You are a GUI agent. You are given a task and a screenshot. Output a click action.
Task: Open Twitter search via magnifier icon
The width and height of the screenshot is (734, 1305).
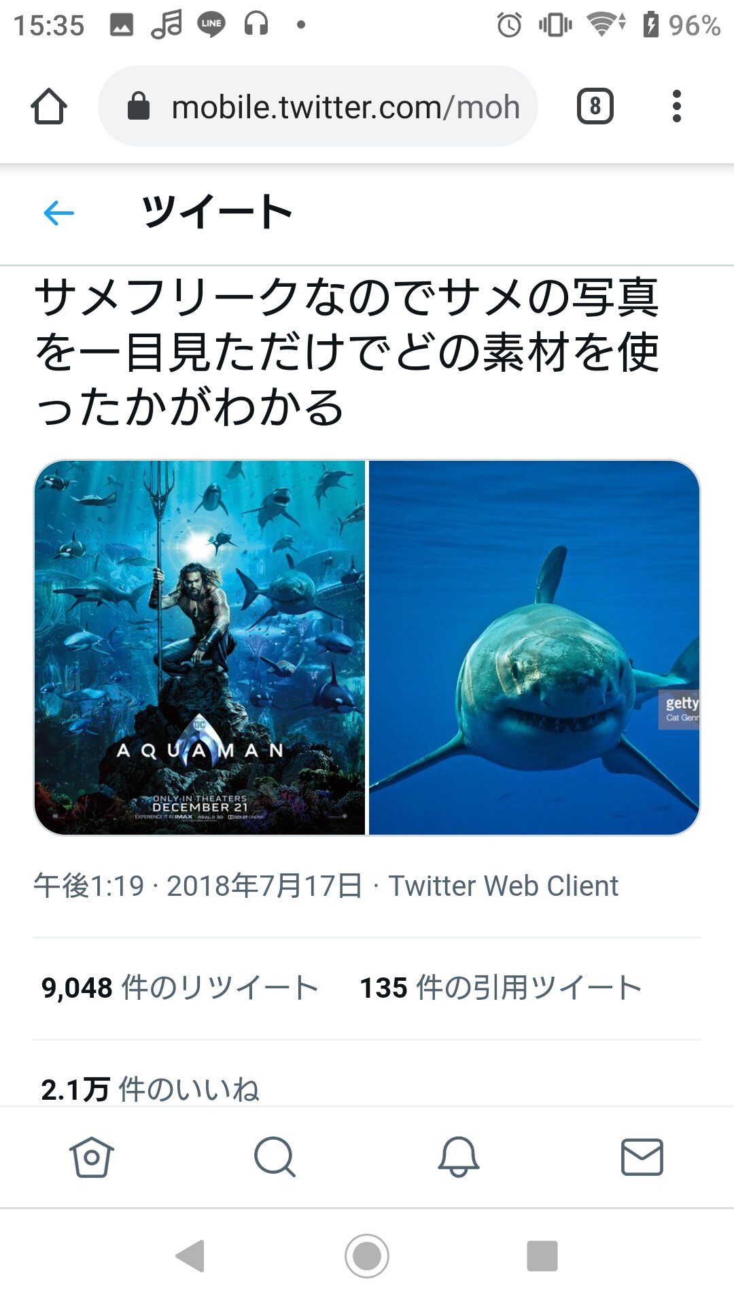coord(275,1157)
